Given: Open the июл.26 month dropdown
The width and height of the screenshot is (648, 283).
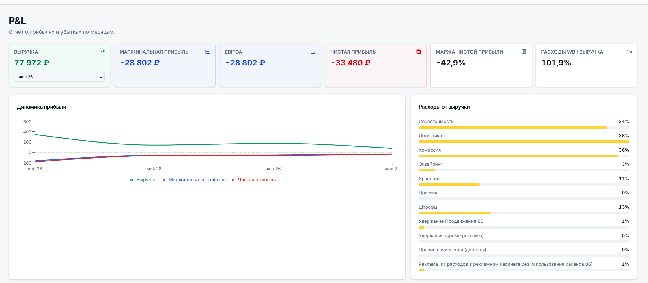Looking at the screenshot, I should pos(59,77).
